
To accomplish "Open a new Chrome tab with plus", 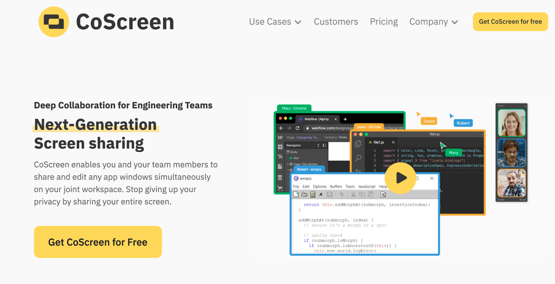I will pos(345,119).
